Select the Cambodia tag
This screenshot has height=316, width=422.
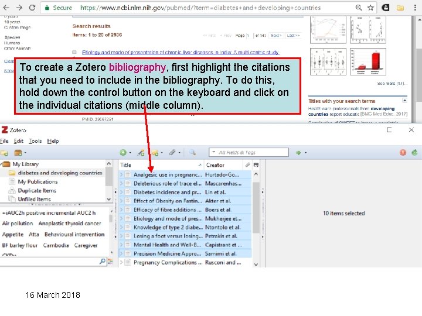[x=56, y=246]
